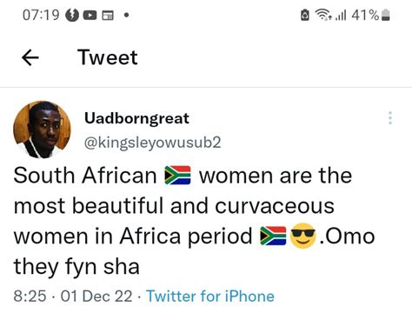The width and height of the screenshot is (412, 313).
Task: Tap the tweet text 'most beautiful and curvaceous'
Action: (174, 206)
